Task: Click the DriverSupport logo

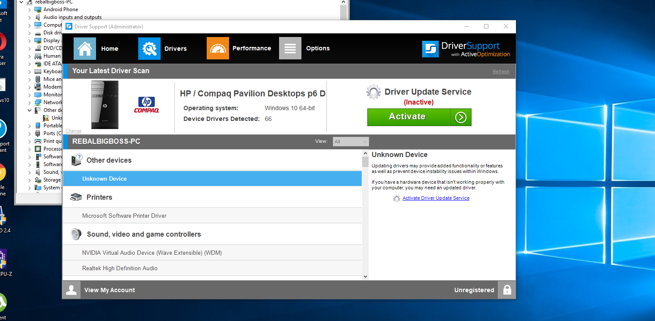Action: tap(466, 49)
